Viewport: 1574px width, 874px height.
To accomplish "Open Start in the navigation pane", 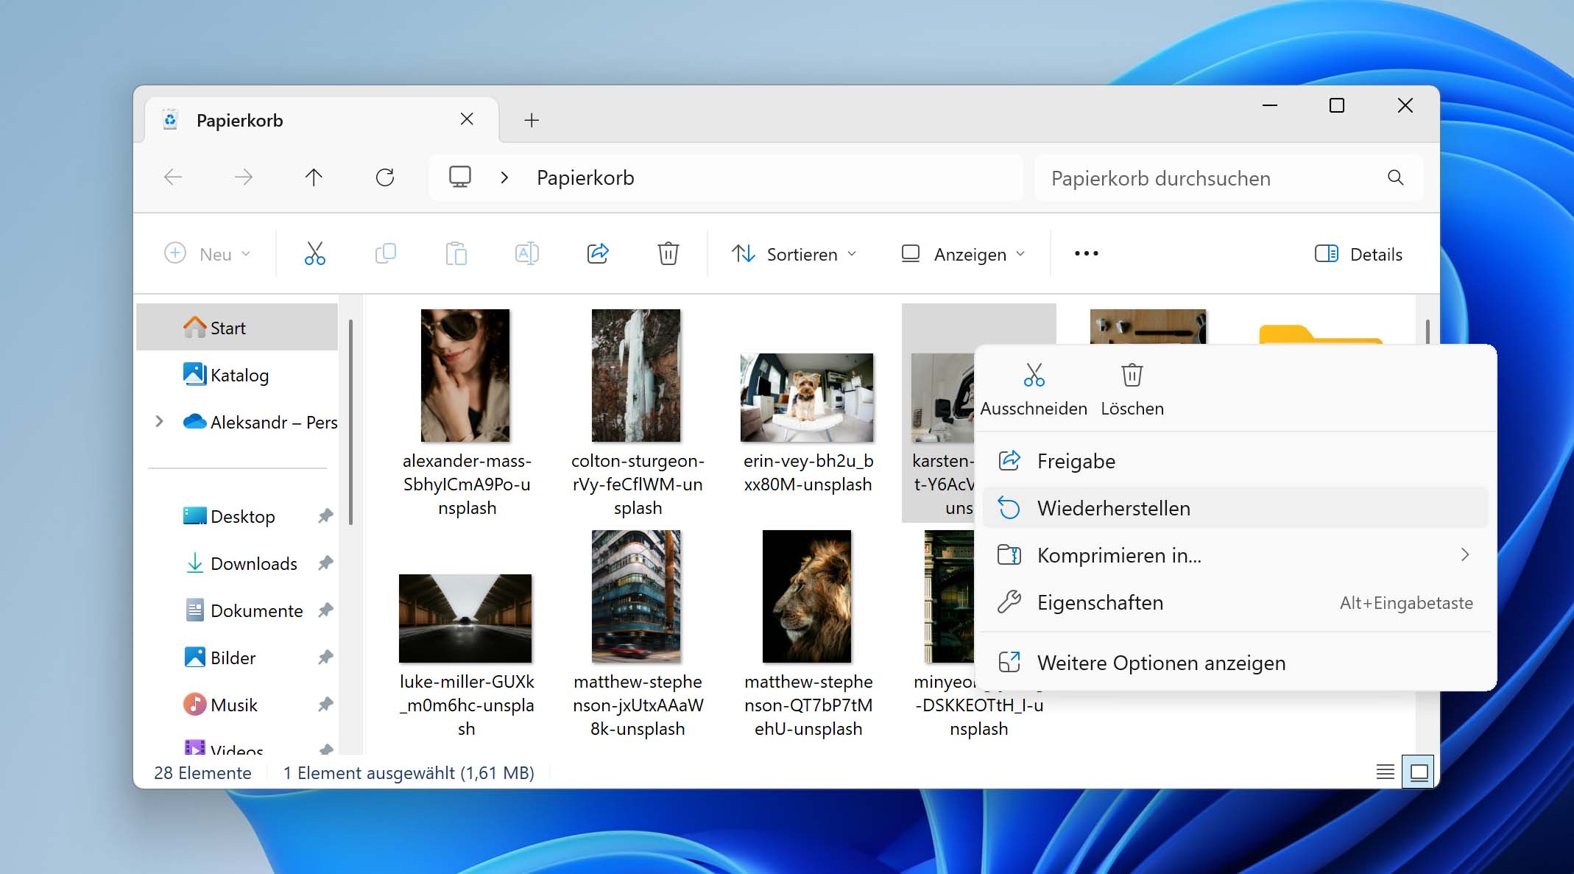I will point(237,328).
